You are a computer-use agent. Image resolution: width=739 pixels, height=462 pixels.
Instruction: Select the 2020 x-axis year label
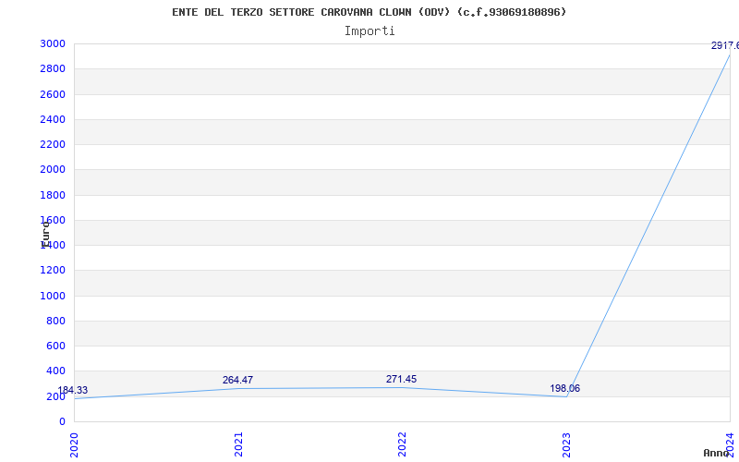(75, 444)
